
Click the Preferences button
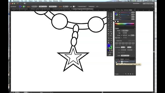pyautogui.click(x=92, y=6)
